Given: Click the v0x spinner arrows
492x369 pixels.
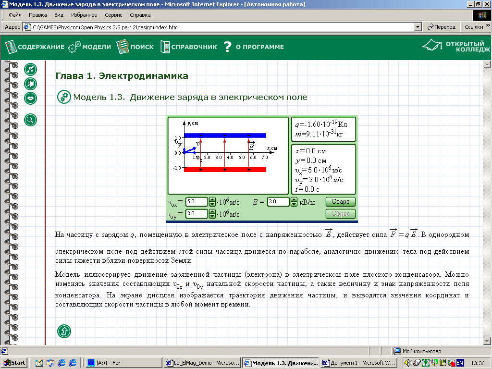Looking at the screenshot, I should [x=212, y=202].
